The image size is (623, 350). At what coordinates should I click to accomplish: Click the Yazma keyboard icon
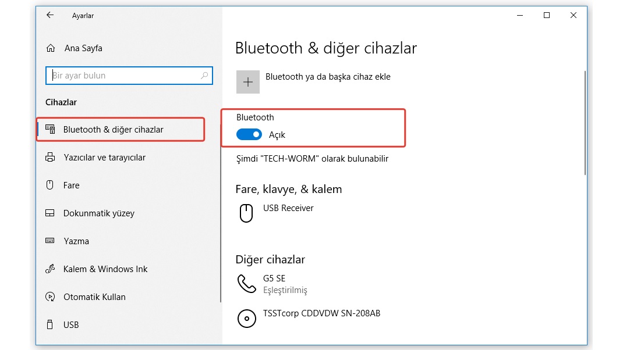pyautogui.click(x=50, y=241)
